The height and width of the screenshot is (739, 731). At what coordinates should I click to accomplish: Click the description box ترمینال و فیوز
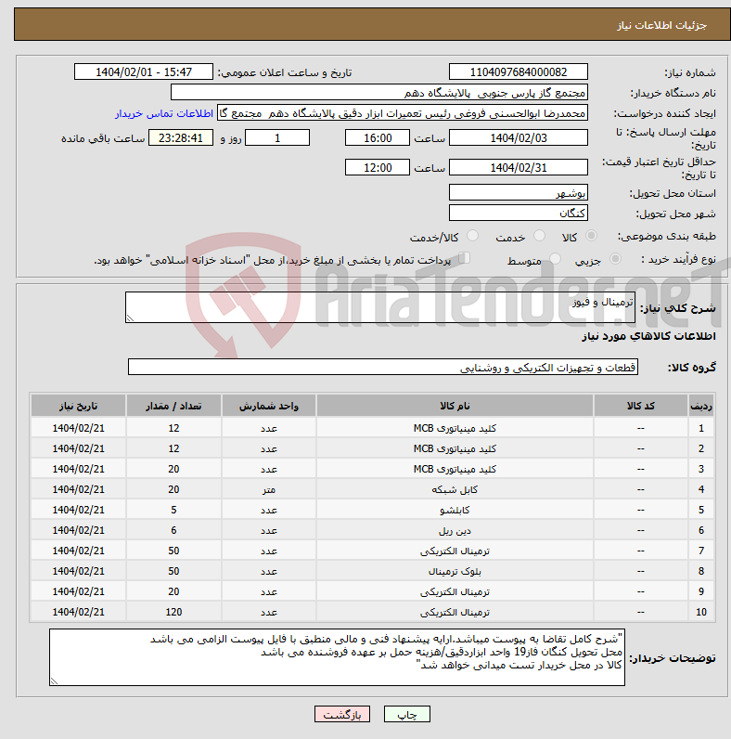[380, 307]
